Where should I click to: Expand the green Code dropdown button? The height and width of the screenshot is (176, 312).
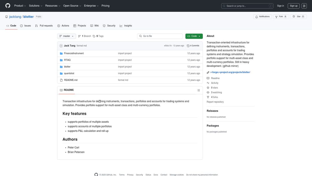pos(194,36)
